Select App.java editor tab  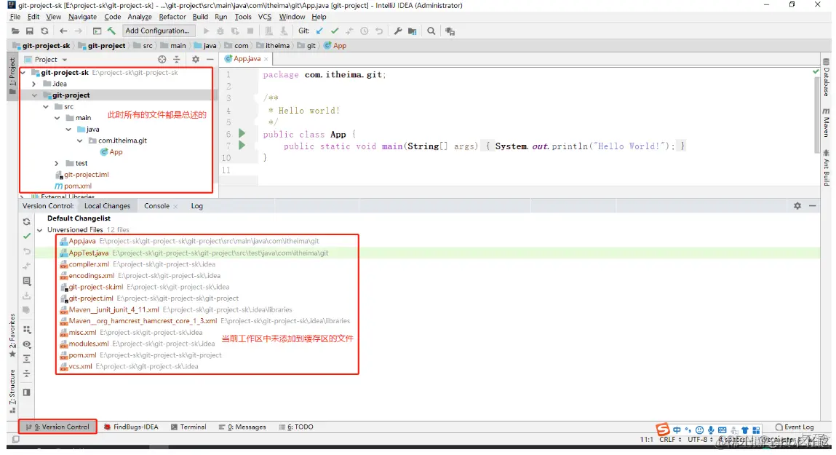tap(247, 59)
